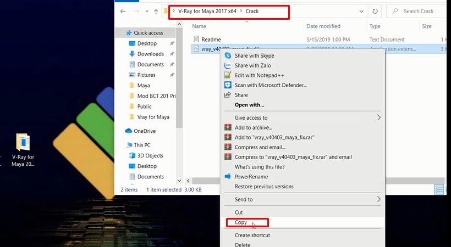Select This PC in navigation pane
The width and height of the screenshot is (451, 247).
click(142, 145)
